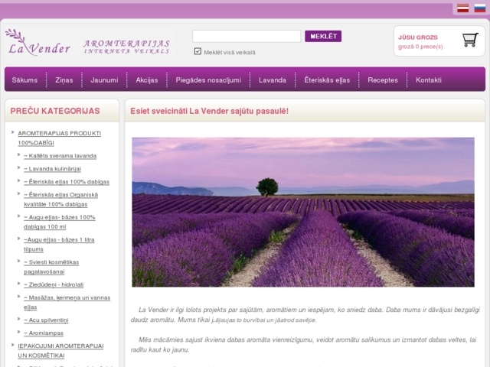Open Aromlampas category
This screenshot has height=367, width=490.
click(44, 333)
